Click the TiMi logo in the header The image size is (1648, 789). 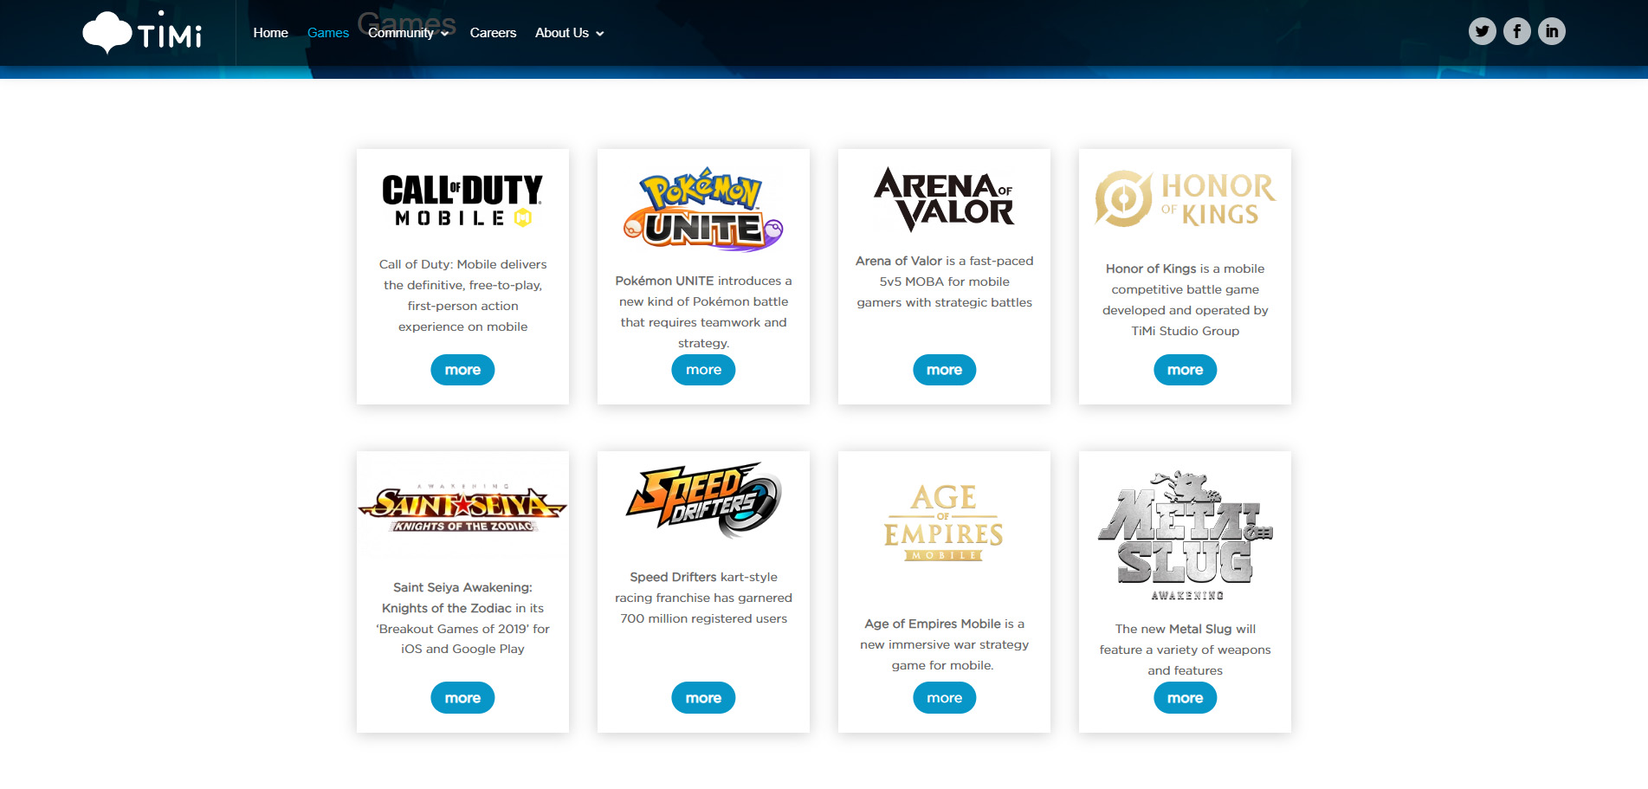[x=142, y=33]
